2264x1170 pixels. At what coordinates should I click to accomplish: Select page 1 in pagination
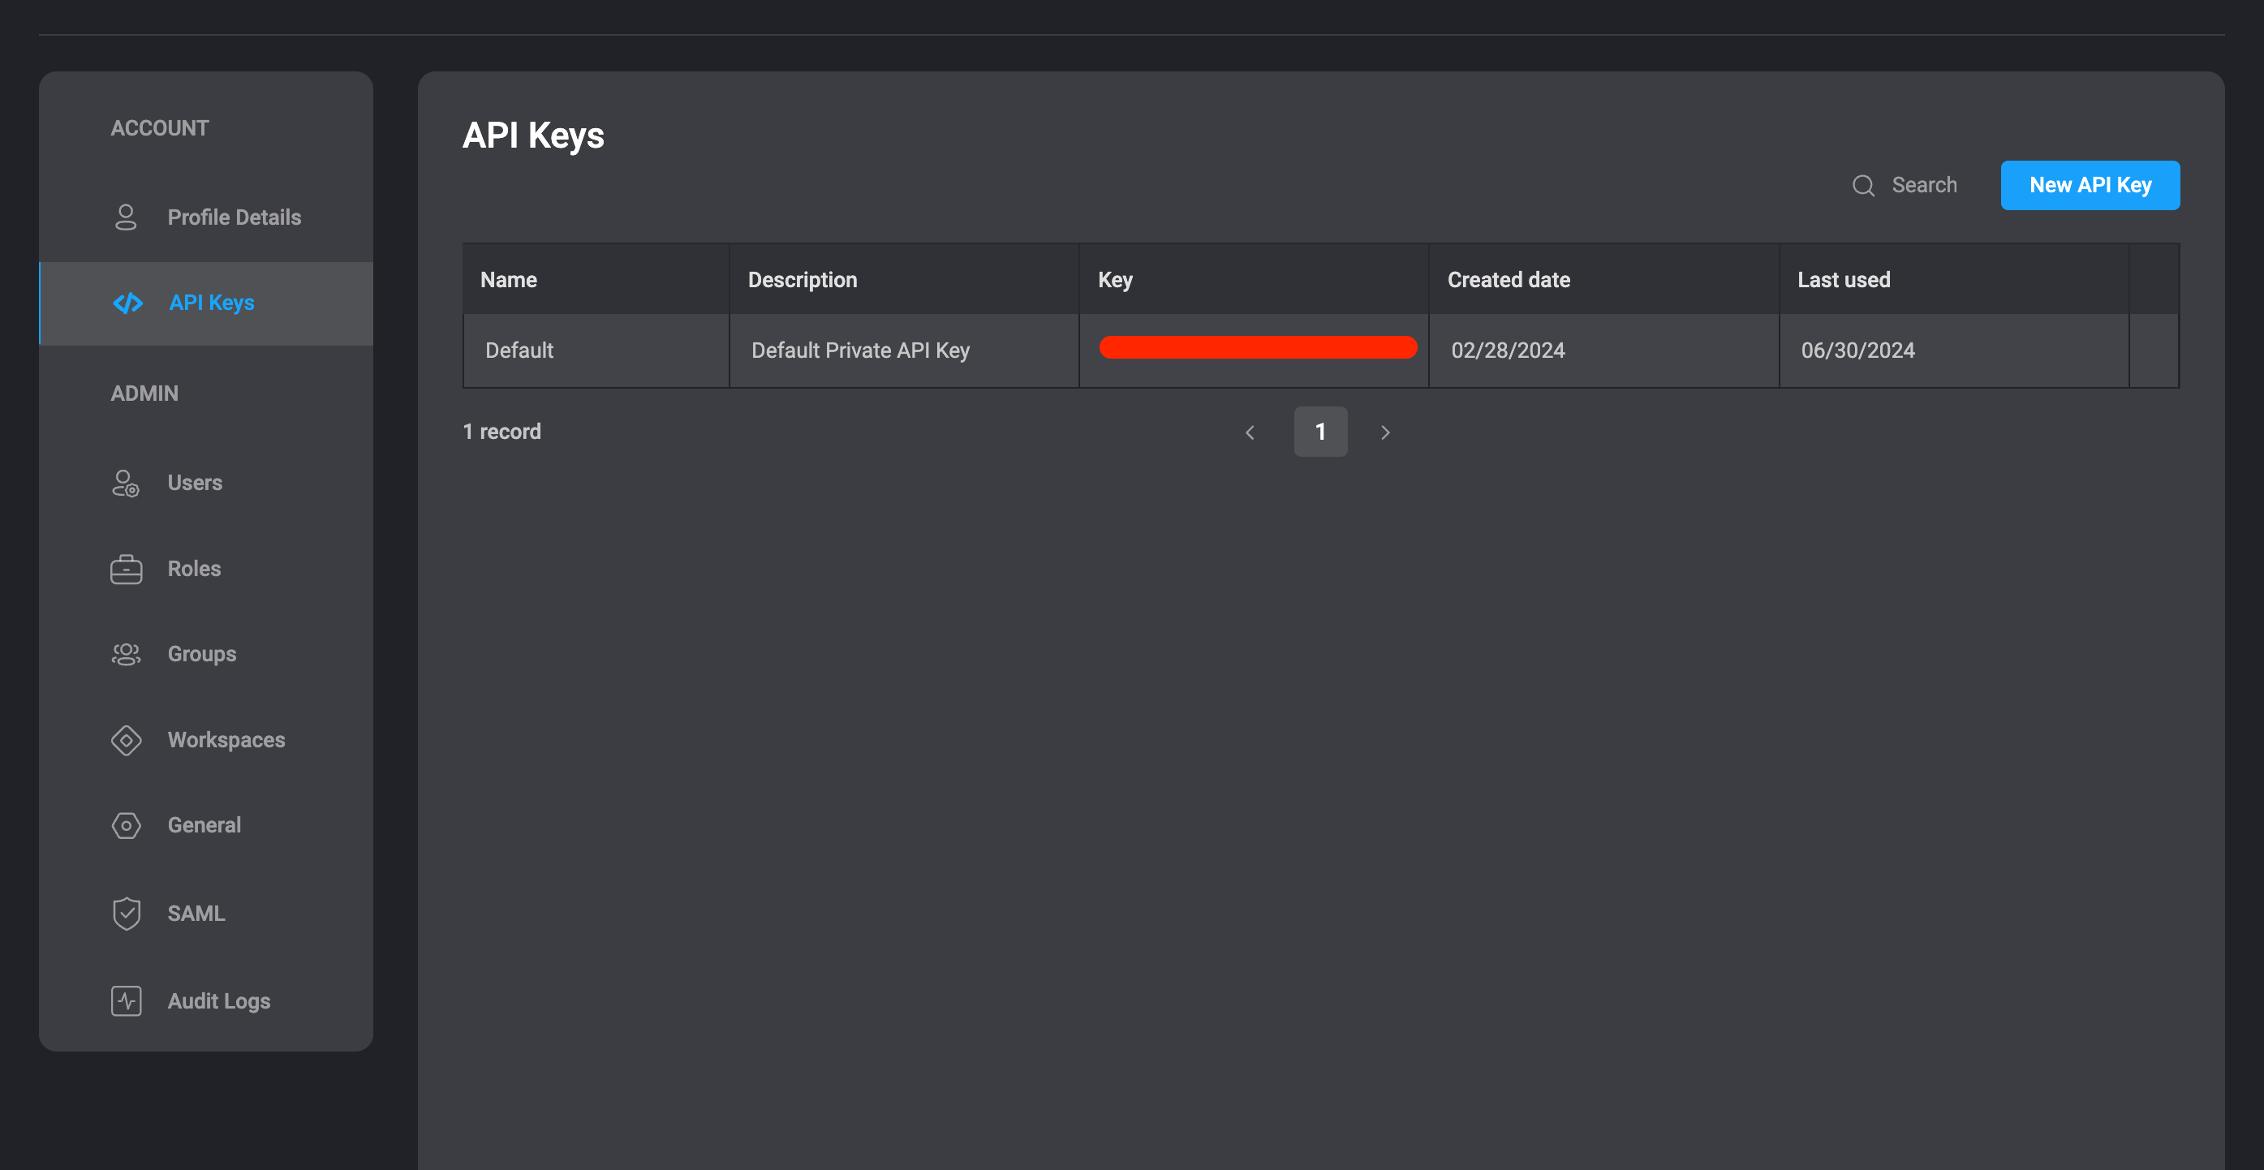click(1320, 432)
